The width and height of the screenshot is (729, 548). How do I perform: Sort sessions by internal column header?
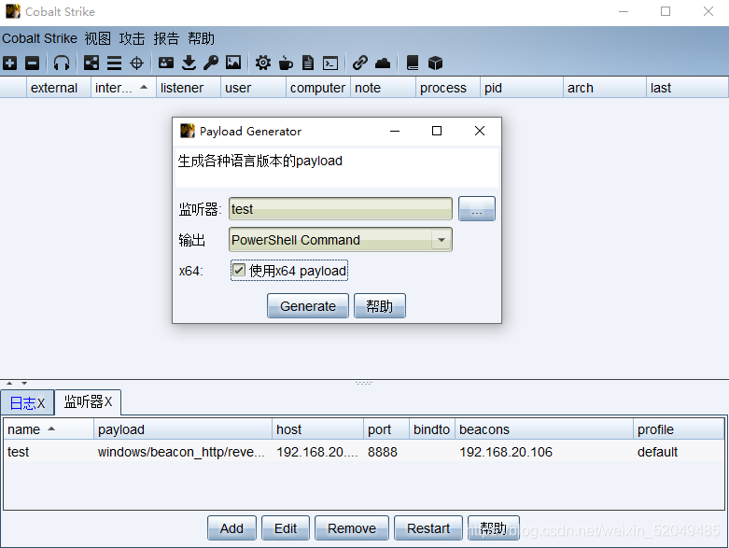pyautogui.click(x=123, y=88)
